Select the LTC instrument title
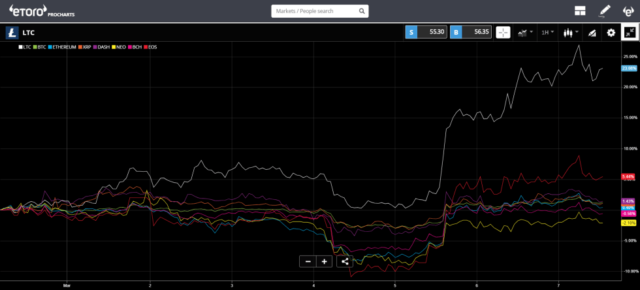This screenshot has width=640, height=290. click(x=28, y=32)
